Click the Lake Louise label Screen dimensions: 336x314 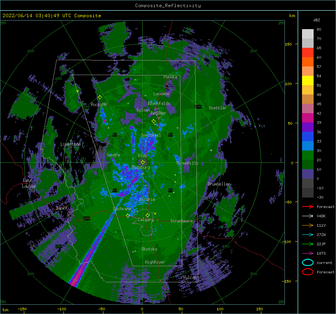point(29,183)
